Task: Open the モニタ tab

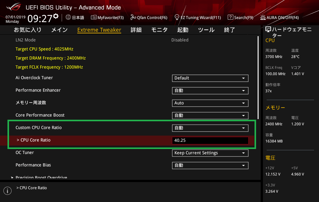Action: [x=159, y=30]
